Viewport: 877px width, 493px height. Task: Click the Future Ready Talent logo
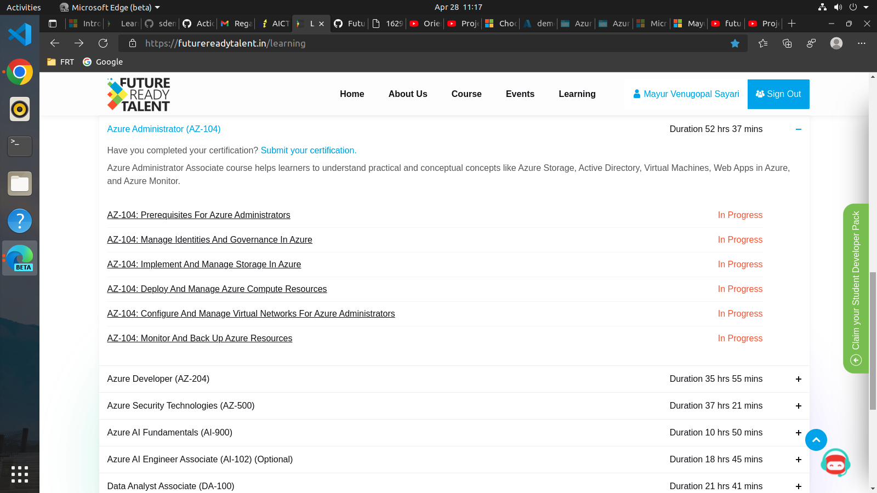point(138,94)
